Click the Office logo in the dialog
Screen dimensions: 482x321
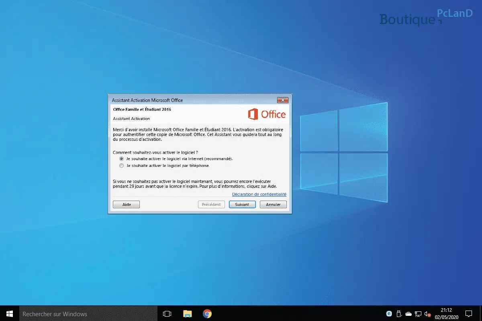pos(267,114)
